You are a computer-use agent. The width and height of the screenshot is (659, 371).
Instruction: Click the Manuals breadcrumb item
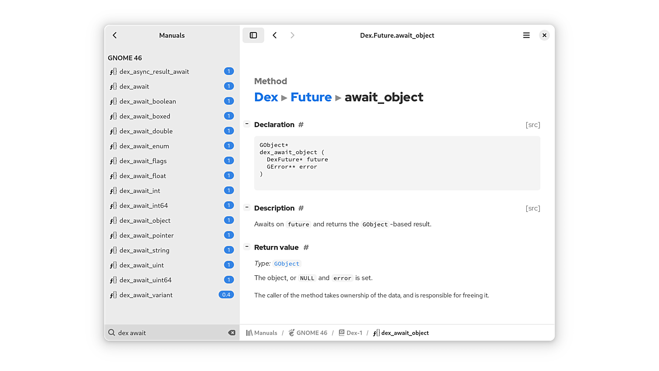(262, 333)
